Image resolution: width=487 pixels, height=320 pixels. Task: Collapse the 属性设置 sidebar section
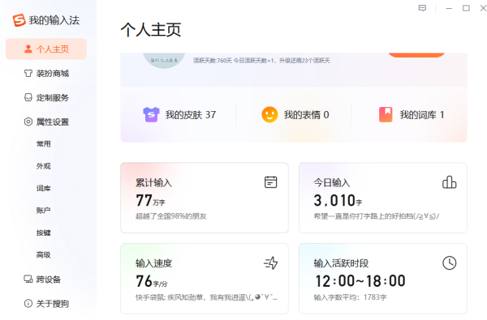(46, 122)
